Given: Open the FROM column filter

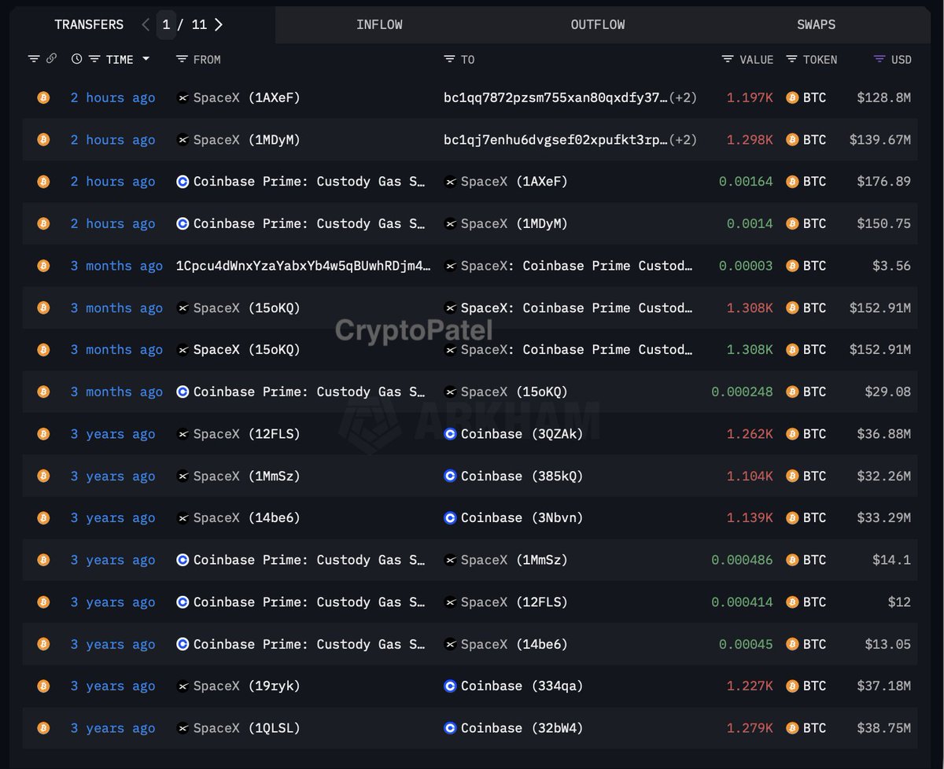Looking at the screenshot, I should 182,59.
